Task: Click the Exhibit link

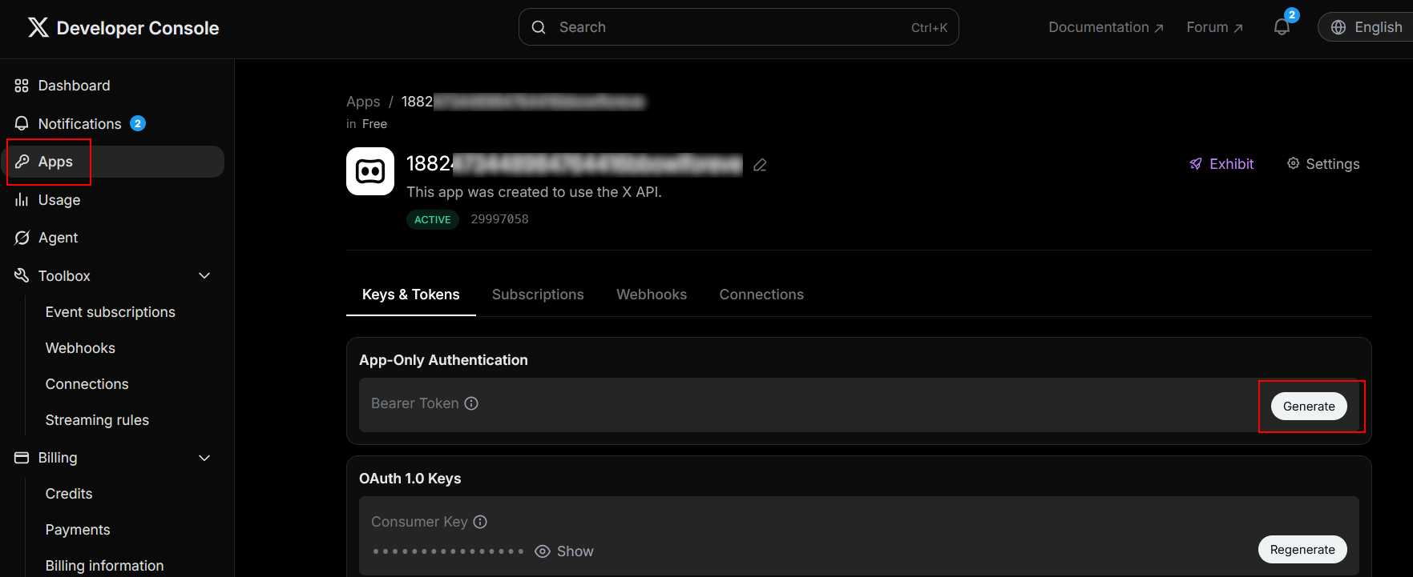Action: click(1221, 164)
